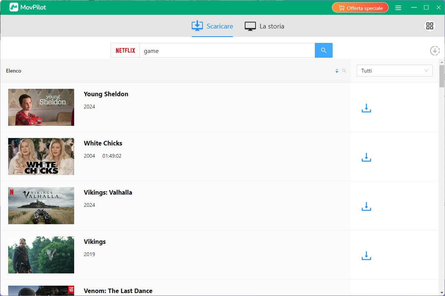Click download icon for Vikings: Valhalla
This screenshot has height=296, width=445.
(x=366, y=206)
